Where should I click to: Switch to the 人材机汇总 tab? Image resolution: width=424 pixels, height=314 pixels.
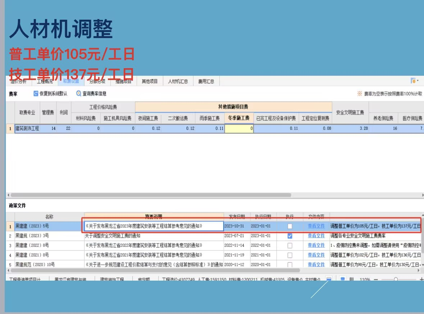click(178, 81)
